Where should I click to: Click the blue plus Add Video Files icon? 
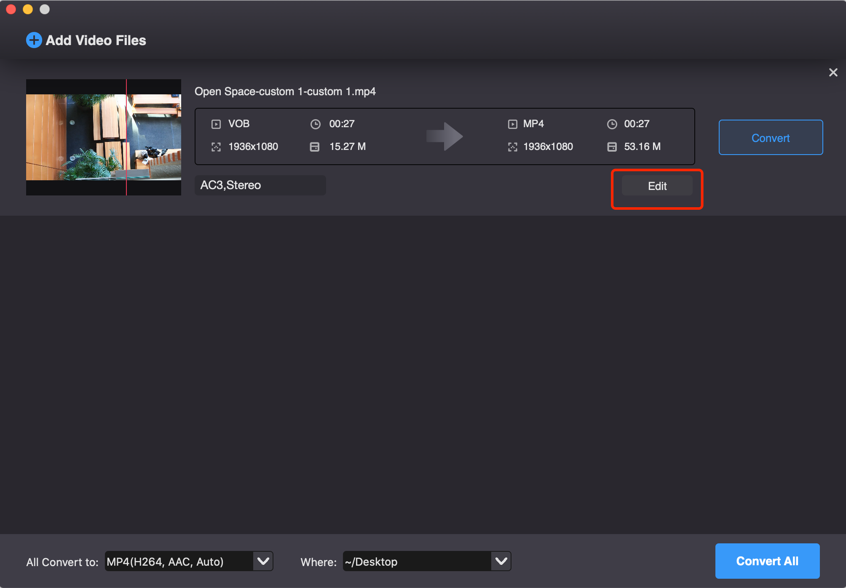(34, 40)
